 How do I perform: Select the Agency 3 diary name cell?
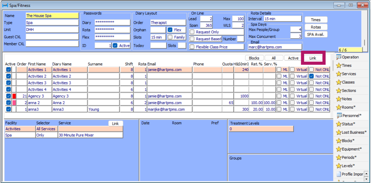(70, 96)
